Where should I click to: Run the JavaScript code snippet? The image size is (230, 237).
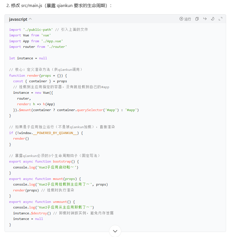[x=185, y=19]
